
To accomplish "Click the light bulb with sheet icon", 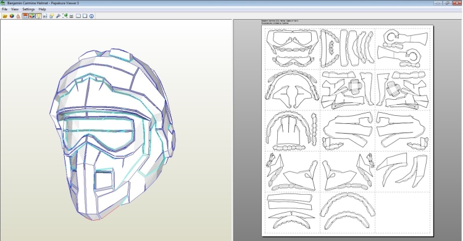I will (x=51, y=16).
